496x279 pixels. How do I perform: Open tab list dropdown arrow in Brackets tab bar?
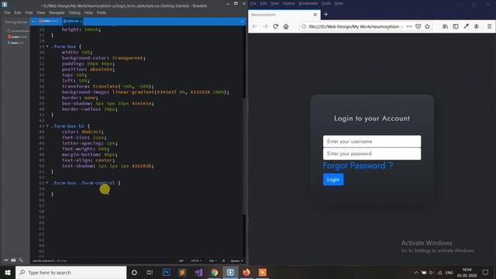242,21
